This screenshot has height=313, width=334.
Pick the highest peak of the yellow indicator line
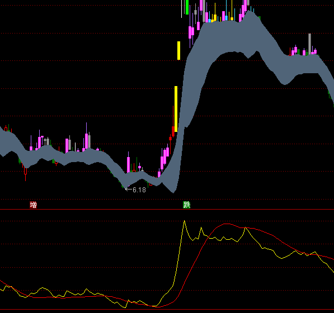tap(185, 221)
